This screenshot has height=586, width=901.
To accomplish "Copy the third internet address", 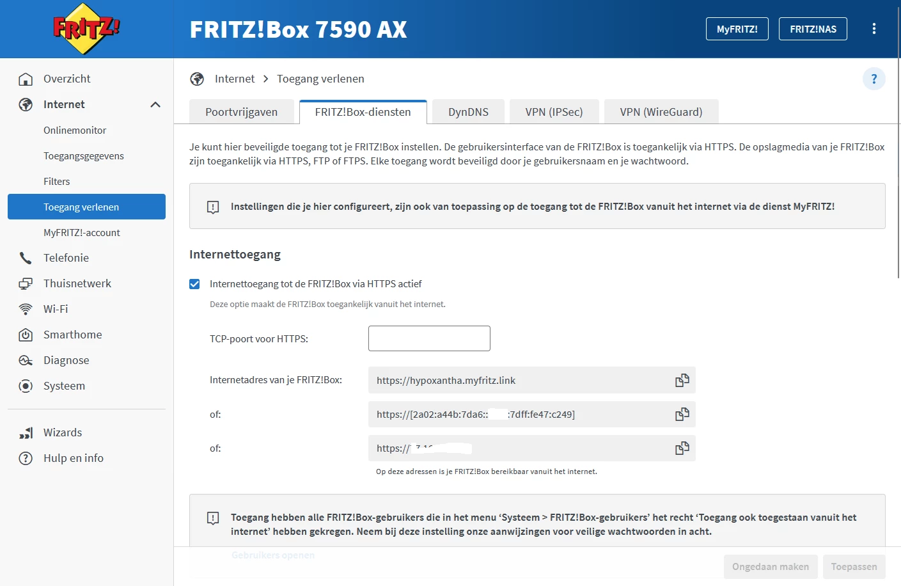I will click(682, 448).
